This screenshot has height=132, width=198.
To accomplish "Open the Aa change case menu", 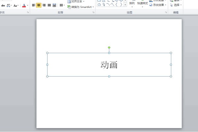I will pyautogui.click(x=16, y=5).
